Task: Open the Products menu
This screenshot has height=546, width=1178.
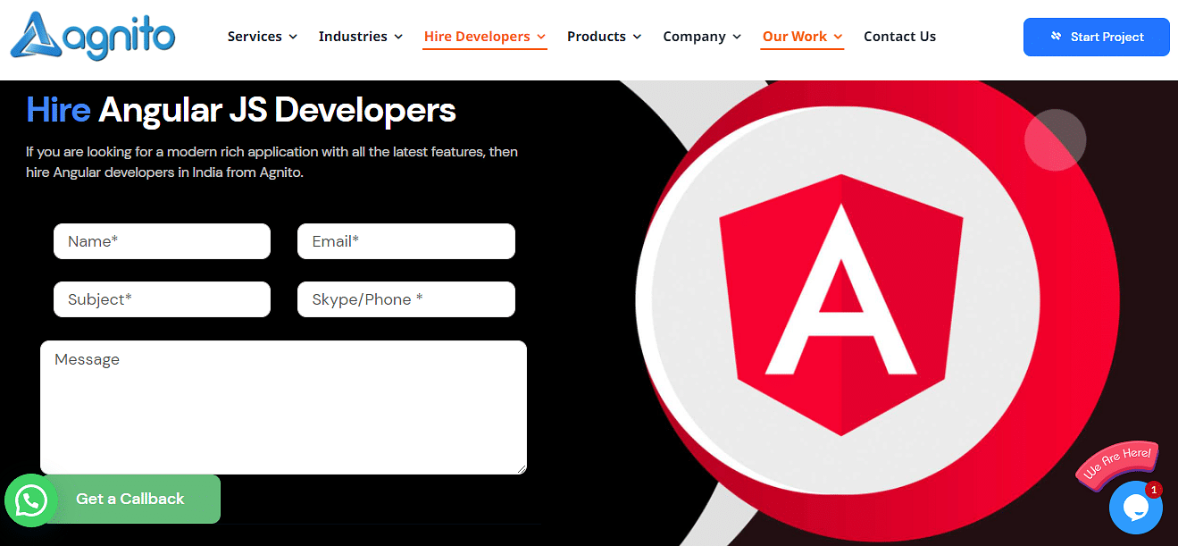Action: coord(605,37)
